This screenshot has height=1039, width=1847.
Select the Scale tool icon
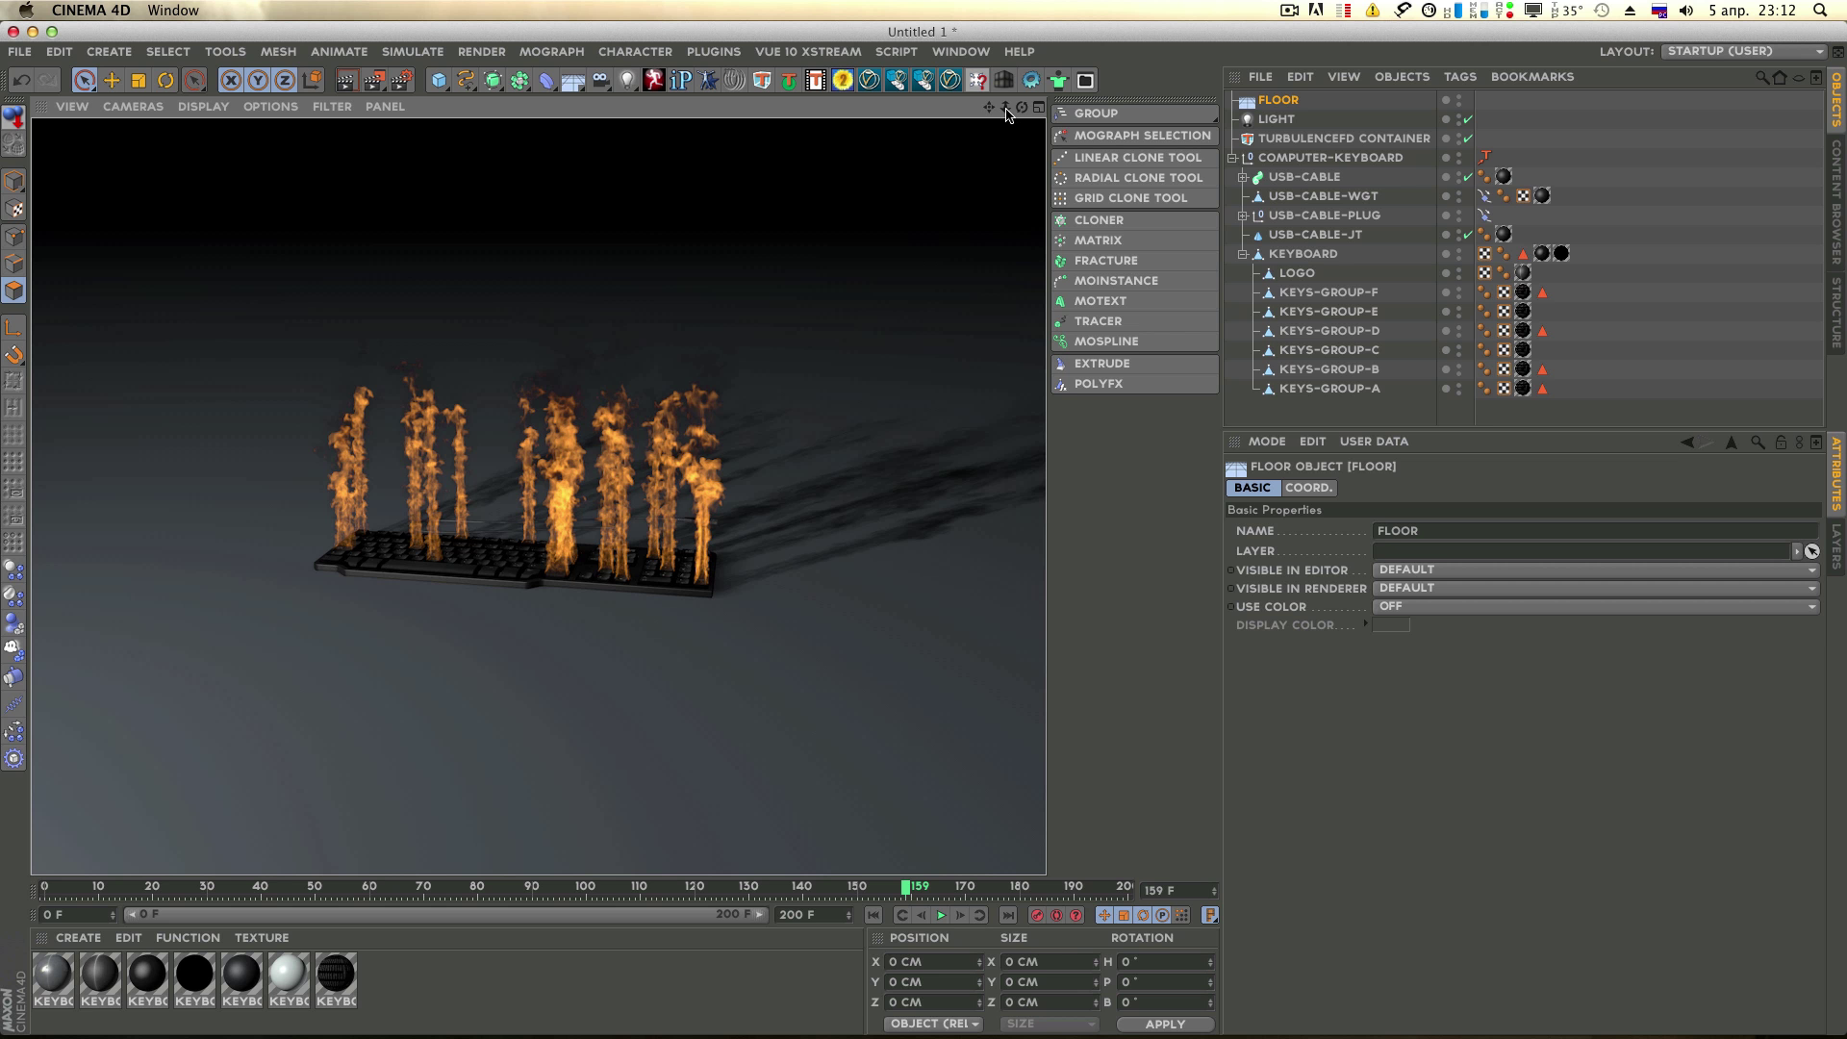click(x=139, y=81)
